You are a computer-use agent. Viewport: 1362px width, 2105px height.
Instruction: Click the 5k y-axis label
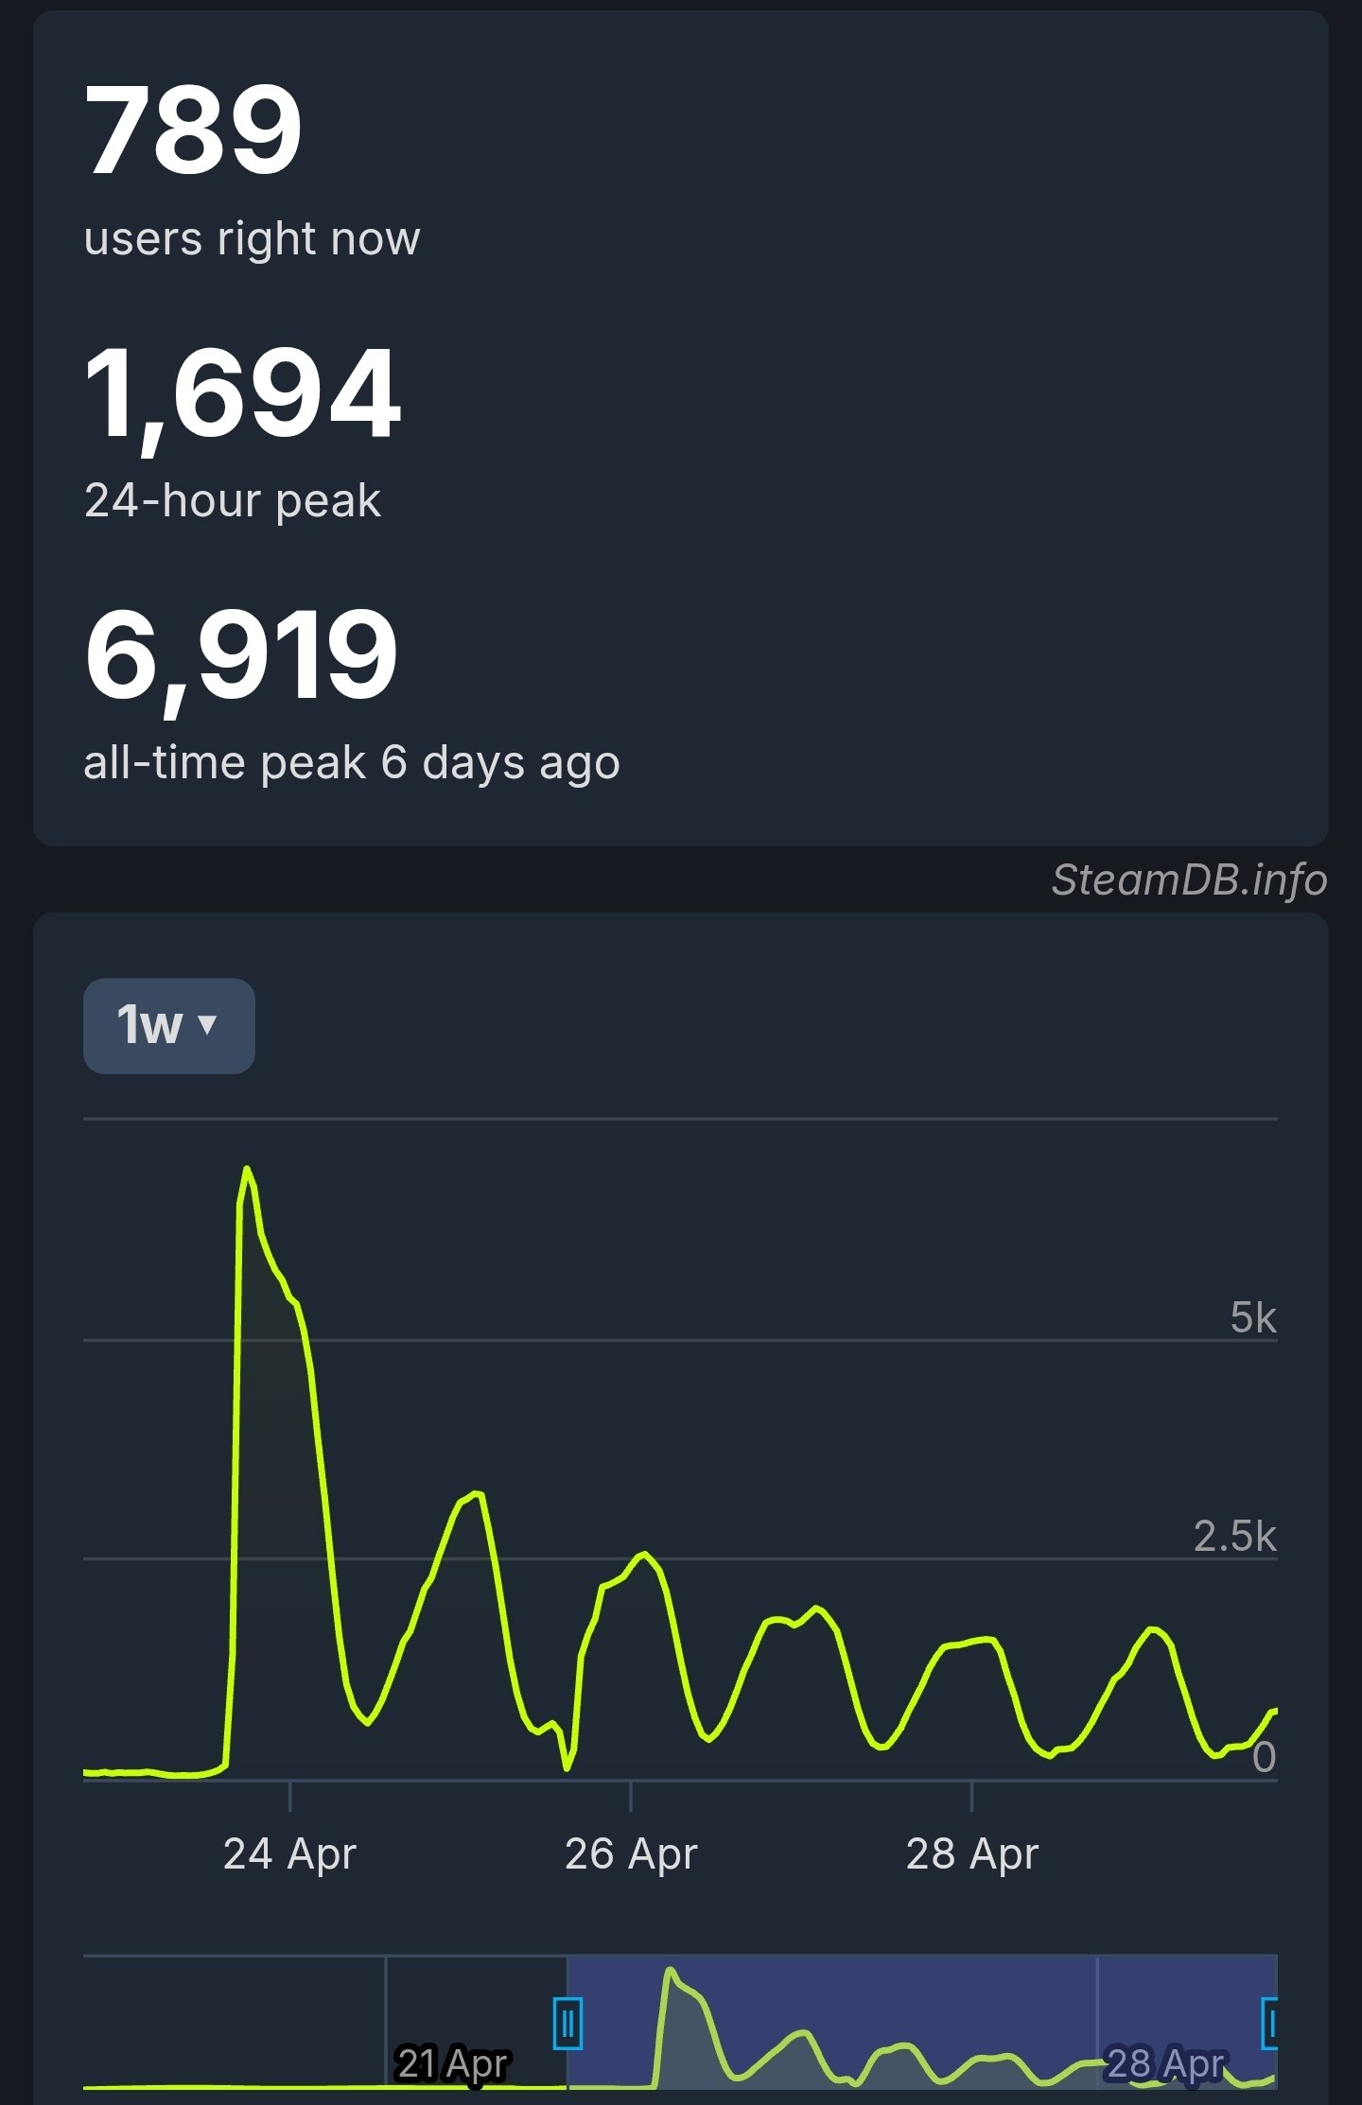(1253, 1317)
